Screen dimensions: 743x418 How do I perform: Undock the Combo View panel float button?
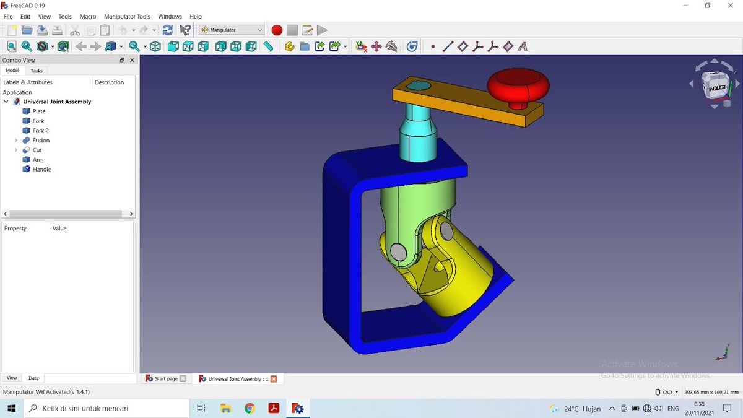point(123,60)
